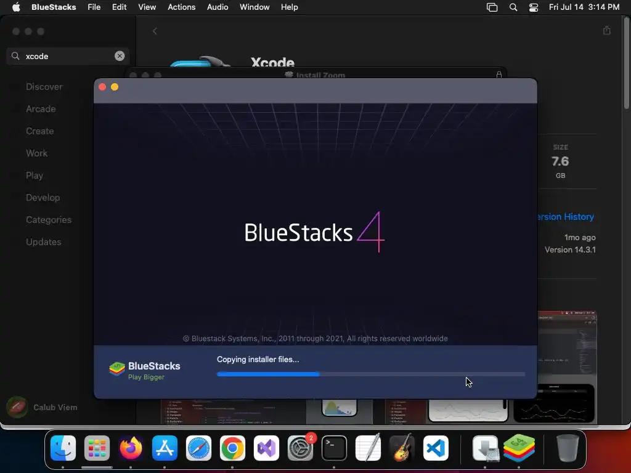Click the installer progress bar

coord(370,374)
